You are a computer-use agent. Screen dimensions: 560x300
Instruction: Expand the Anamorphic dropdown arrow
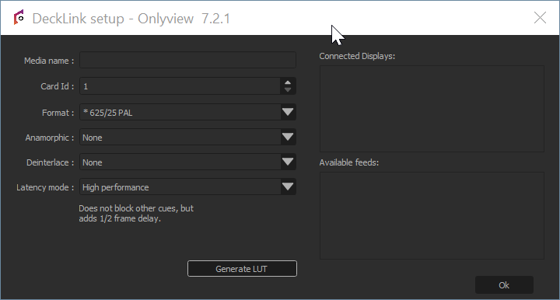click(288, 137)
